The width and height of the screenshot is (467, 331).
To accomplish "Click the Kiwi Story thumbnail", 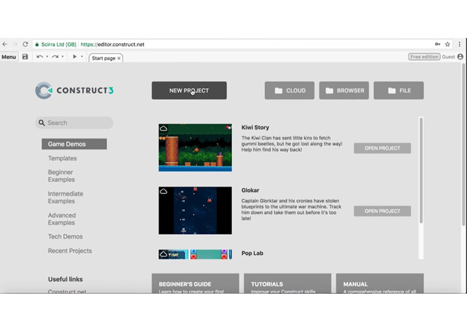I will 195,147.
